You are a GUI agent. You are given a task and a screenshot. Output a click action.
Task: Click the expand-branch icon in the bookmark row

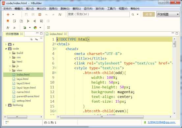pyautogui.click(x=28, y=21)
